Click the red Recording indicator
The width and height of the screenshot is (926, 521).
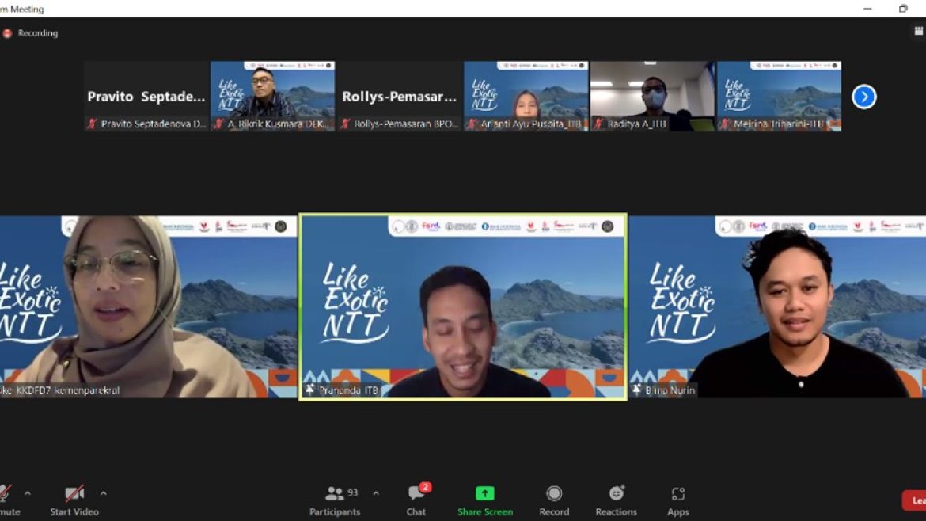pyautogui.click(x=7, y=34)
